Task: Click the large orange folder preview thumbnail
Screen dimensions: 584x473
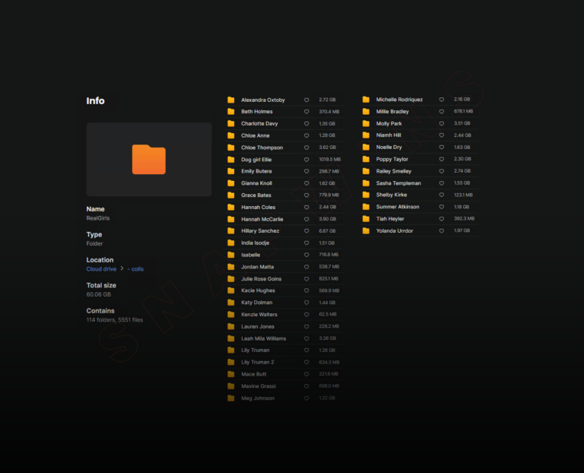Action: click(x=149, y=160)
